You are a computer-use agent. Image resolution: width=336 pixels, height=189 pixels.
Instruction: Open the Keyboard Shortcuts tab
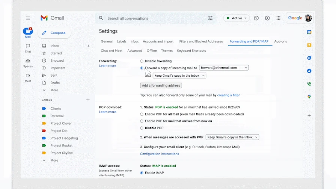(x=191, y=51)
